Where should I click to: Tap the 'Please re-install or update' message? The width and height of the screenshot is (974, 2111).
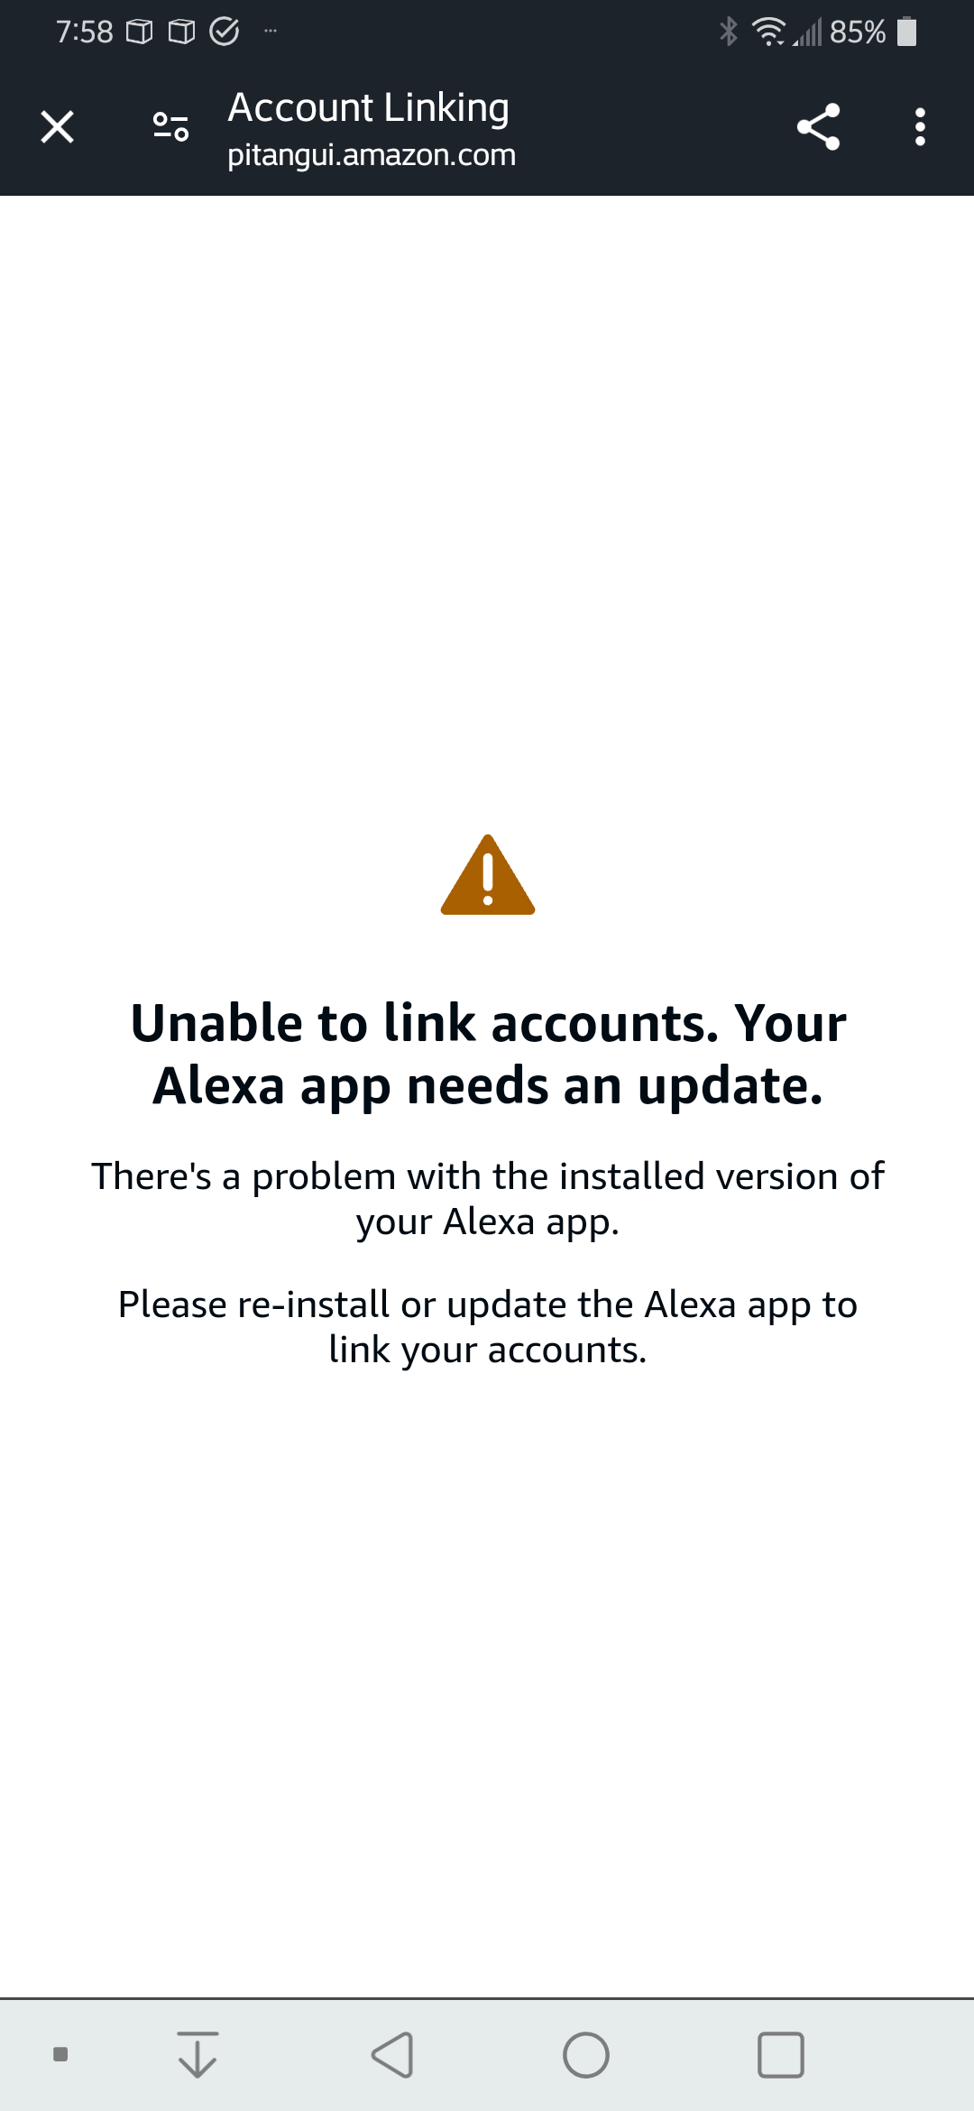488,1327
